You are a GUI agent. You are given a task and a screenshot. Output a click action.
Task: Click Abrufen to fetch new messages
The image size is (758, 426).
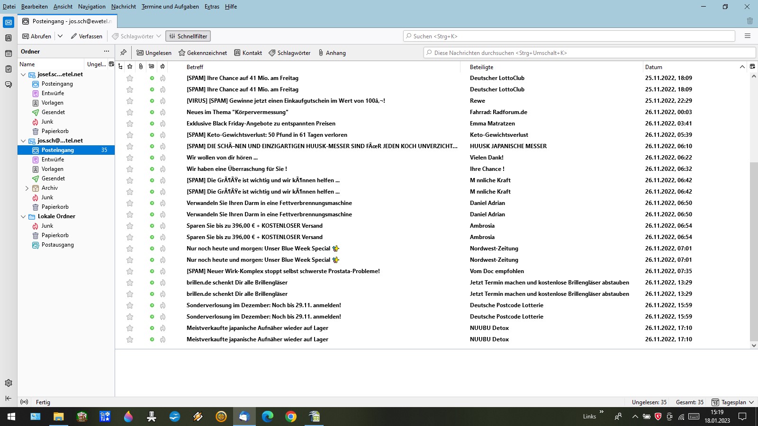(x=37, y=36)
